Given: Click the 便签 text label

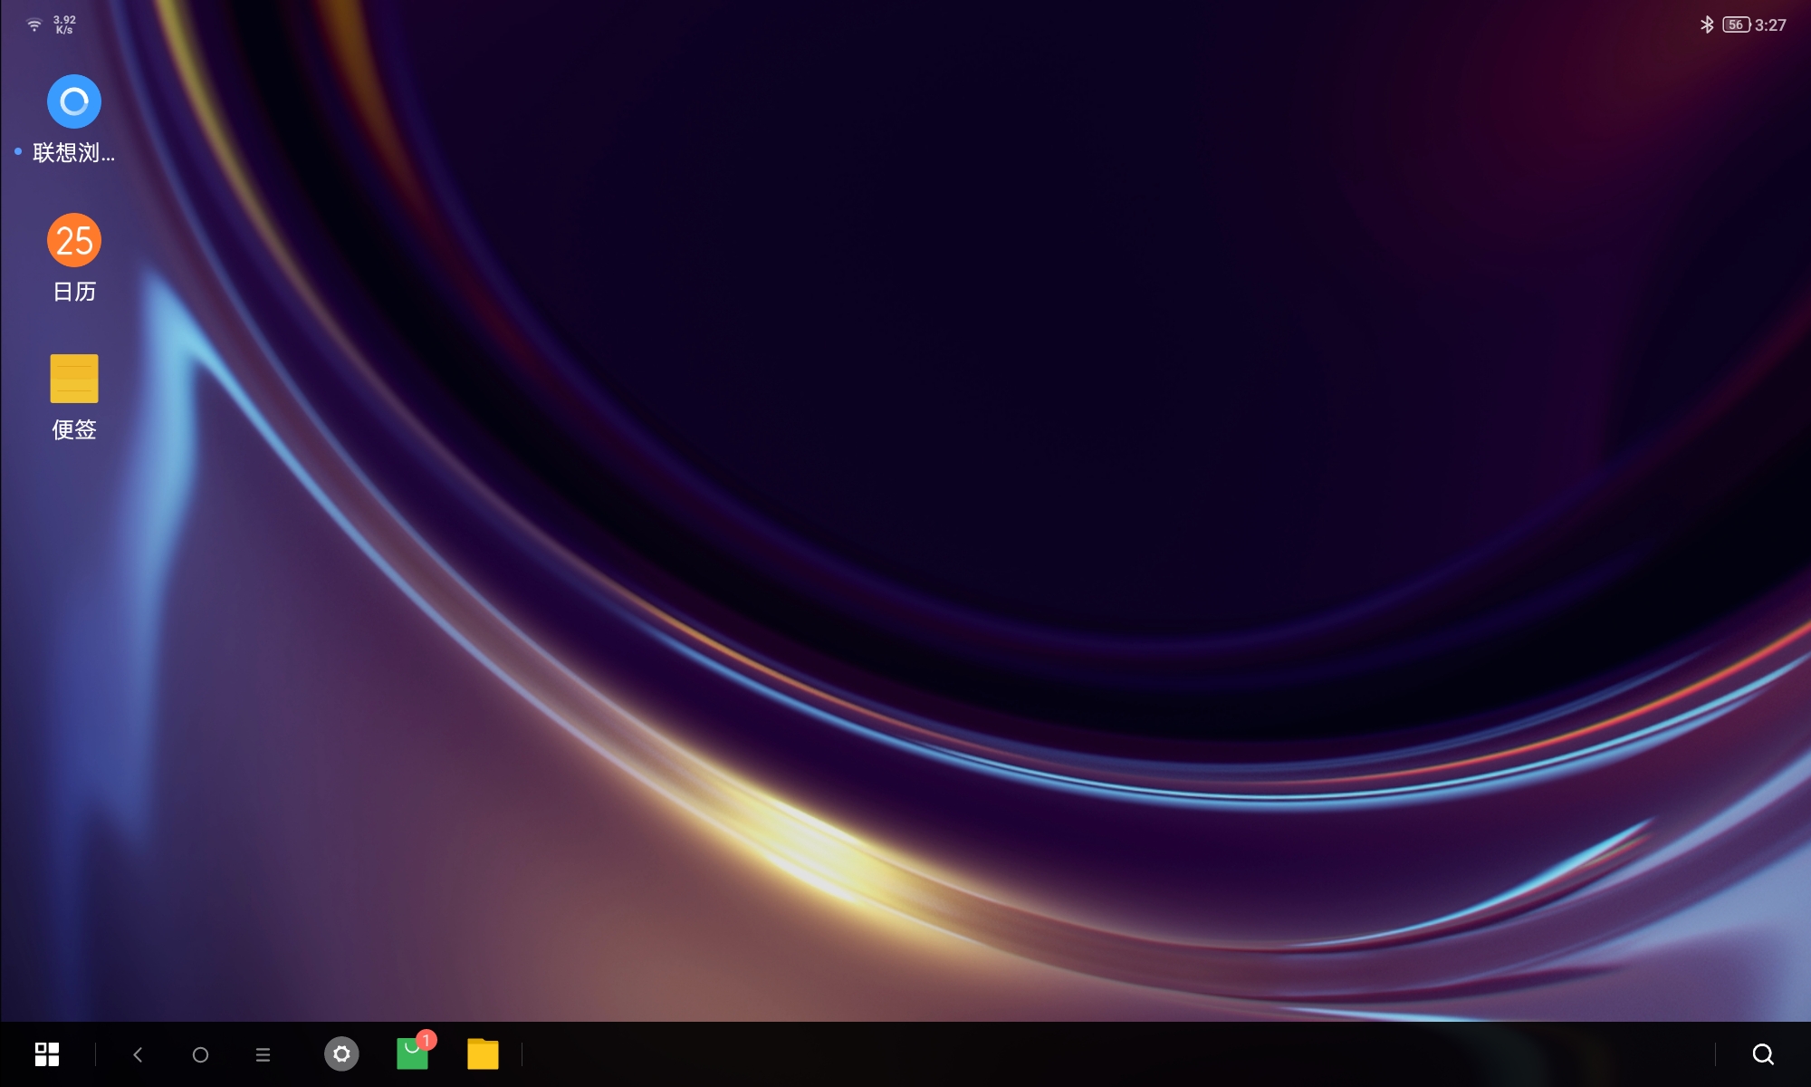Looking at the screenshot, I should [x=74, y=429].
